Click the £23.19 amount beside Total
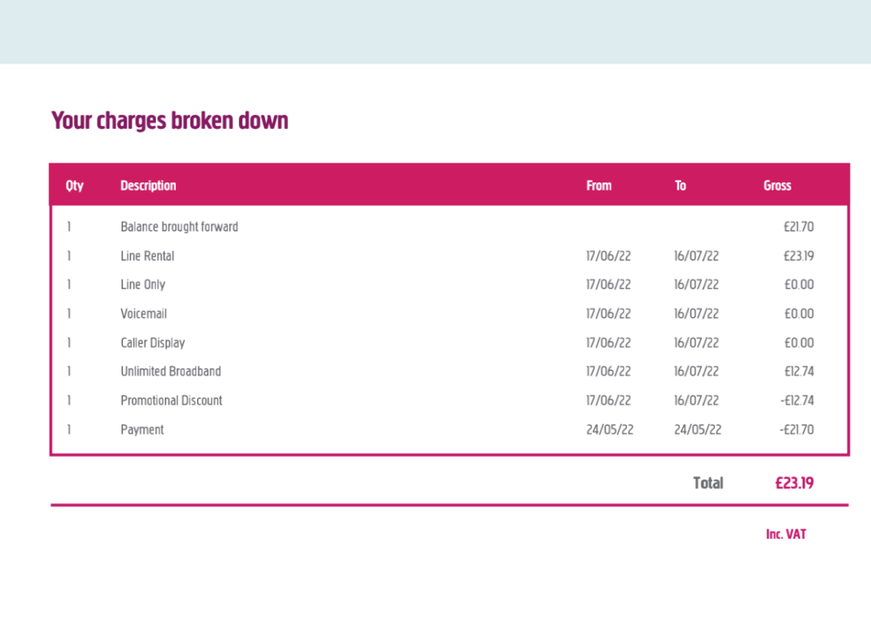Viewport: 871px width, 634px height. 794,482
